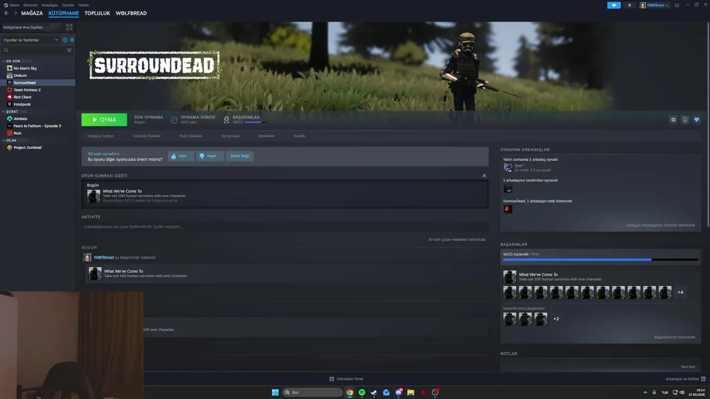This screenshot has height=399, width=710.
Task: Click the Hayır thumbs-down button
Action: click(x=210, y=156)
